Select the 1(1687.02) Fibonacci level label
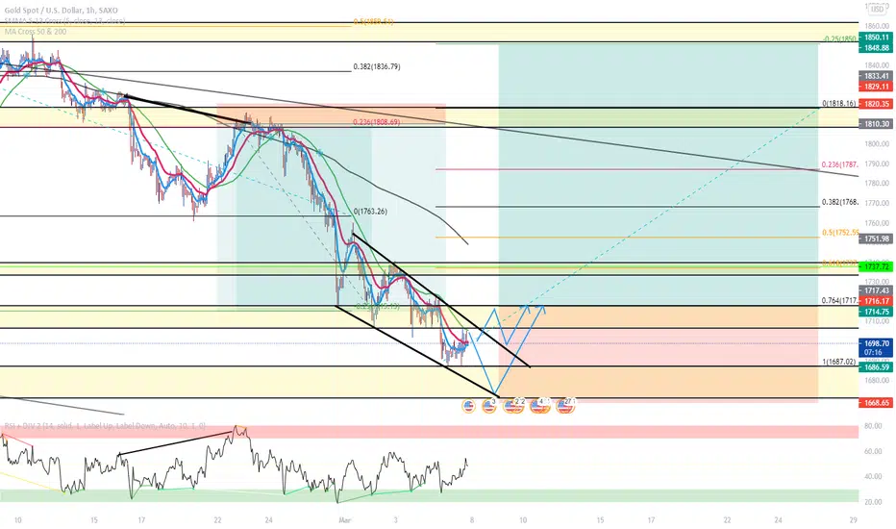The image size is (896, 529). point(839,362)
